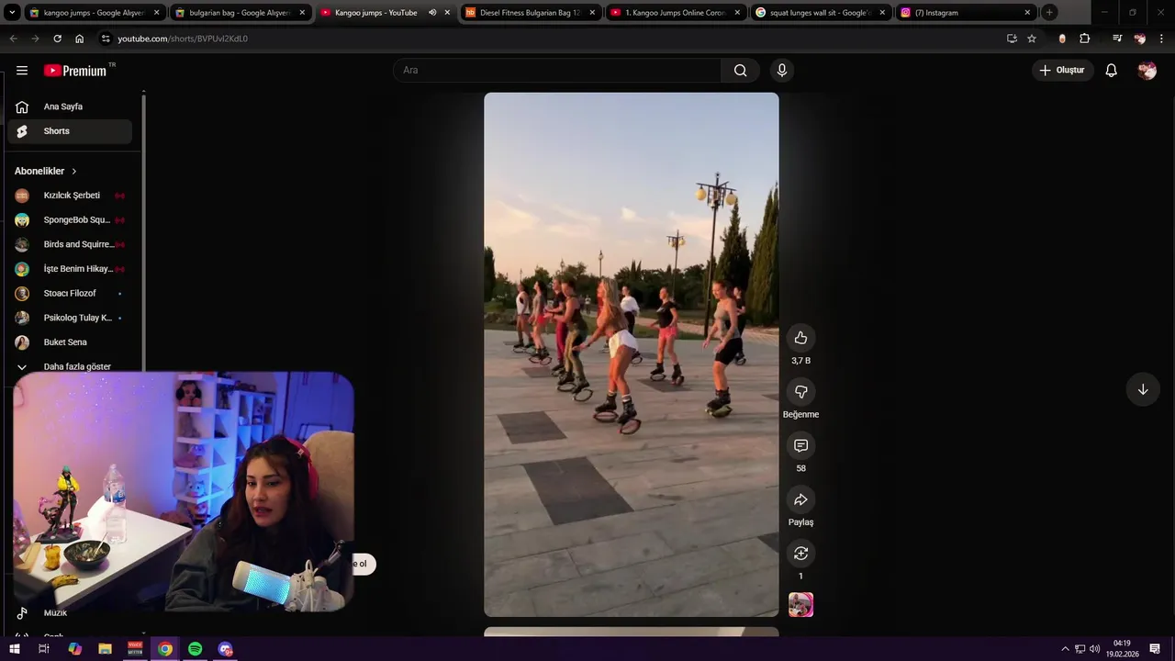Switch to Kangoo Jumps Online Corona tab

675,13
